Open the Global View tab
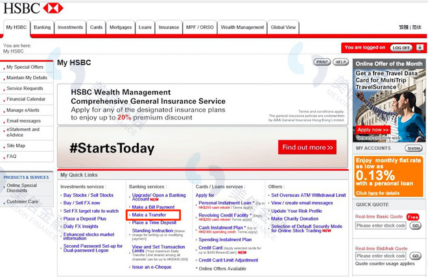 click(283, 27)
